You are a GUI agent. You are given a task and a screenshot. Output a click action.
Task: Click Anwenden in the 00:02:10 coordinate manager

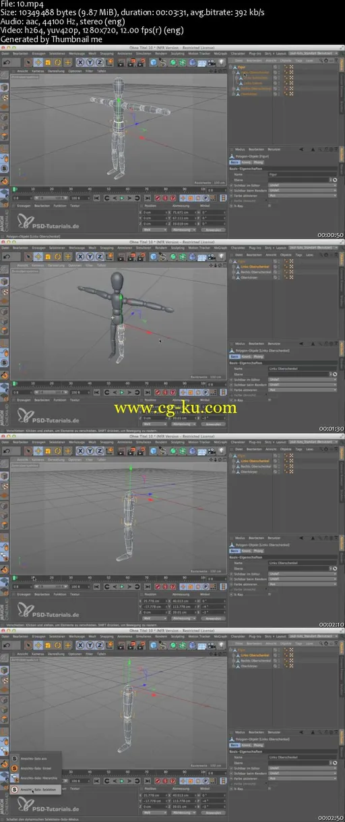click(212, 619)
